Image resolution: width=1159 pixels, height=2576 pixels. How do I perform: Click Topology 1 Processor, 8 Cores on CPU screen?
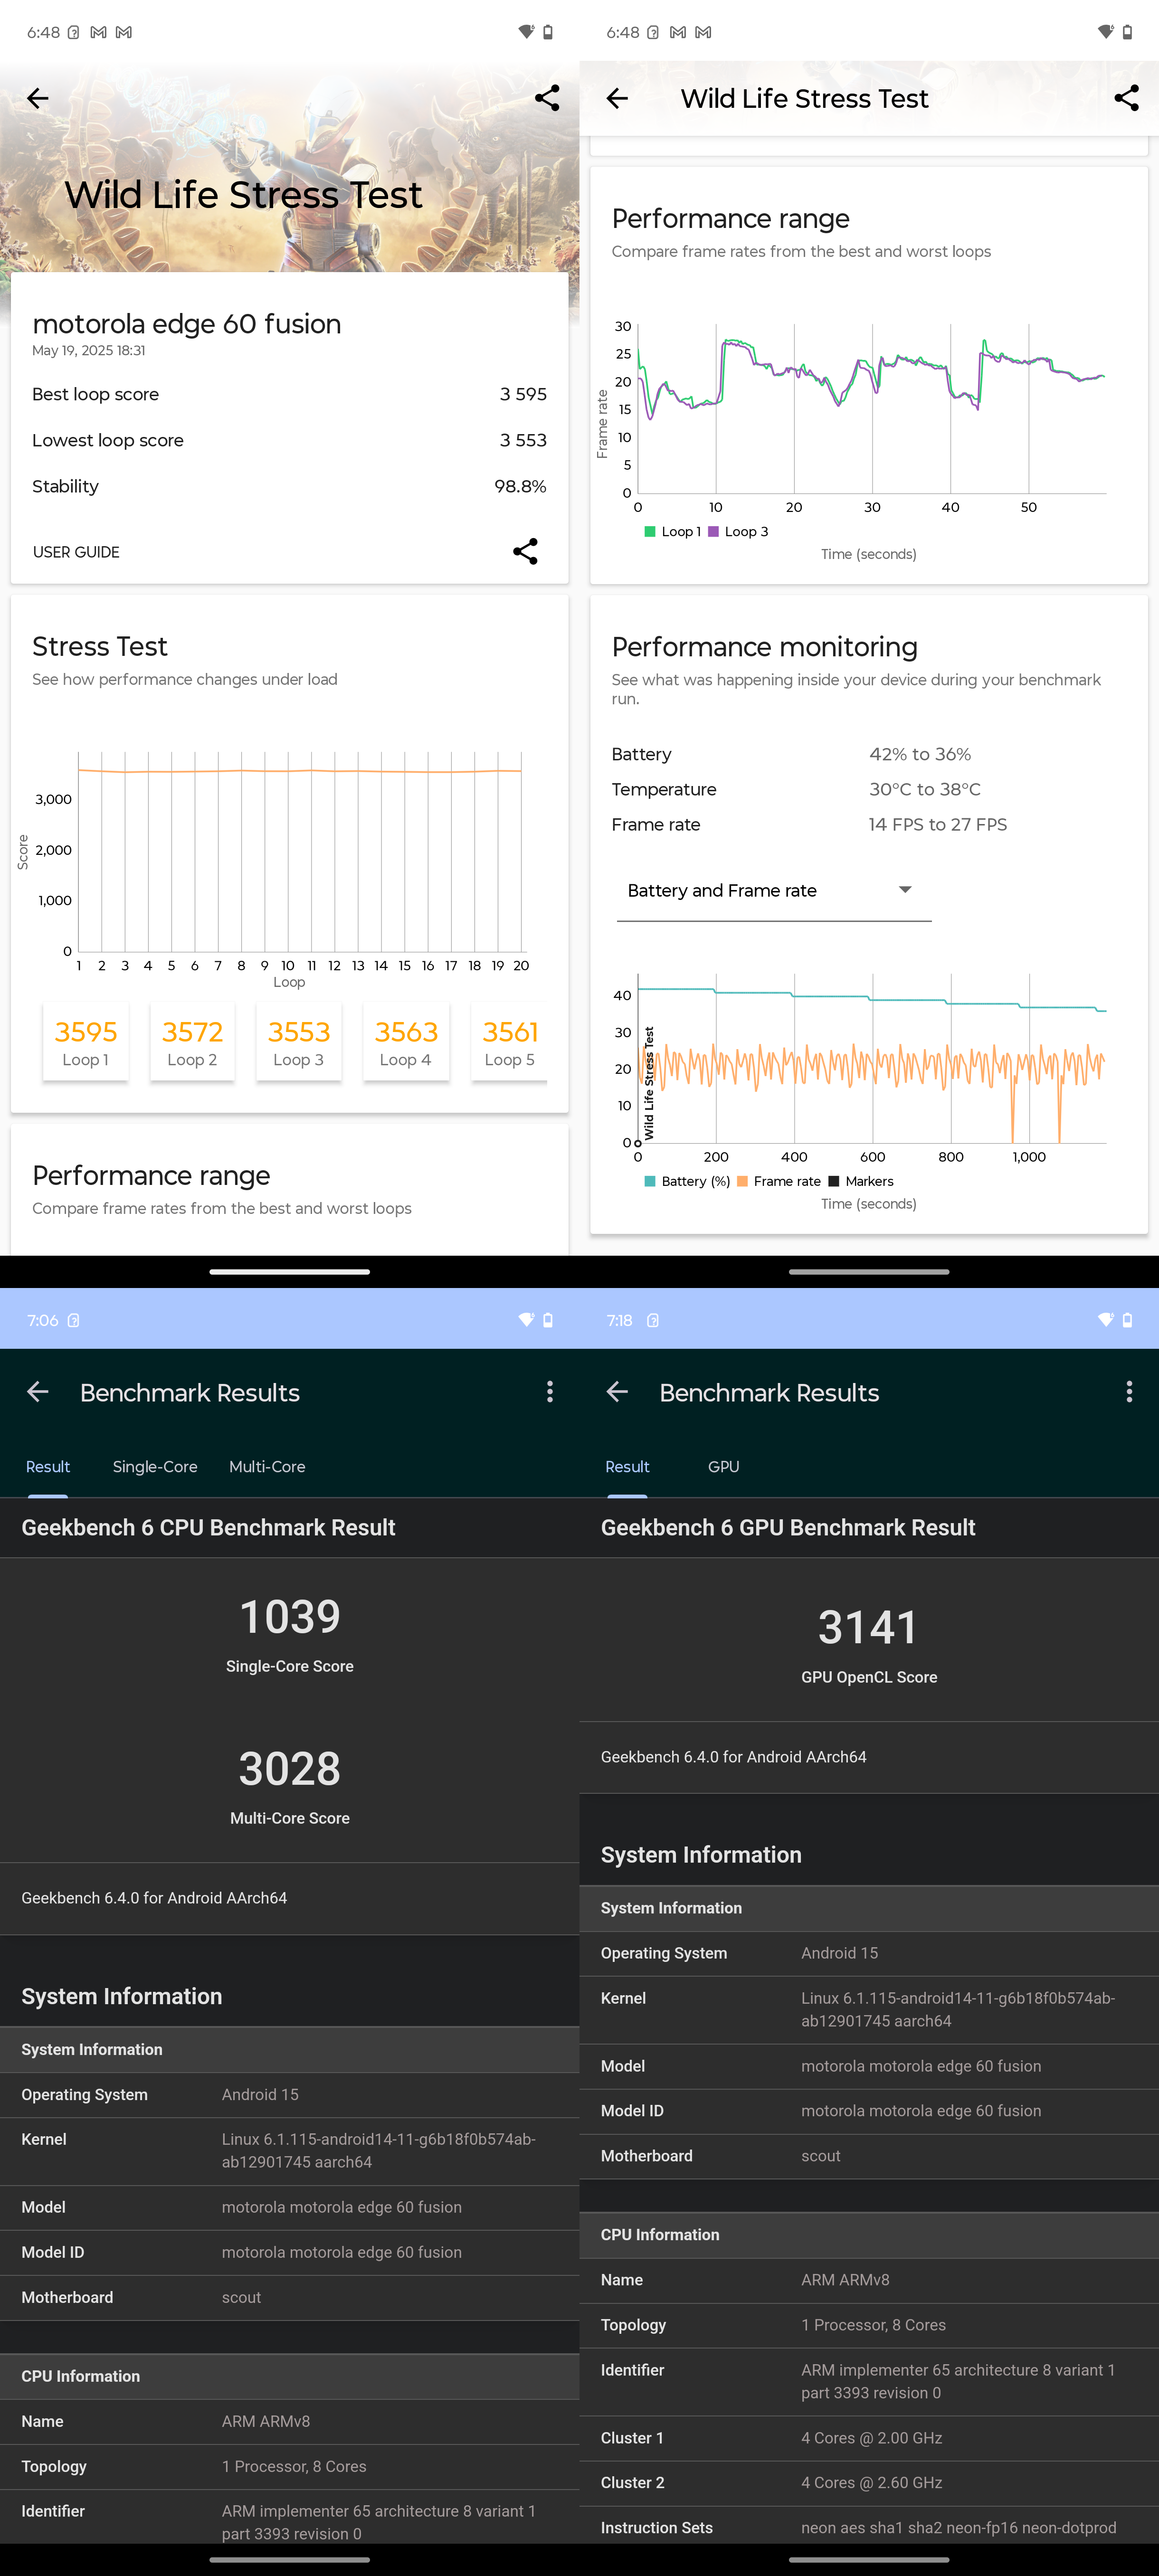290,2466
